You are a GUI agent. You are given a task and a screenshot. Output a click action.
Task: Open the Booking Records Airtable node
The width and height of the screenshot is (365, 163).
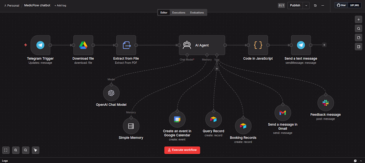243,126
